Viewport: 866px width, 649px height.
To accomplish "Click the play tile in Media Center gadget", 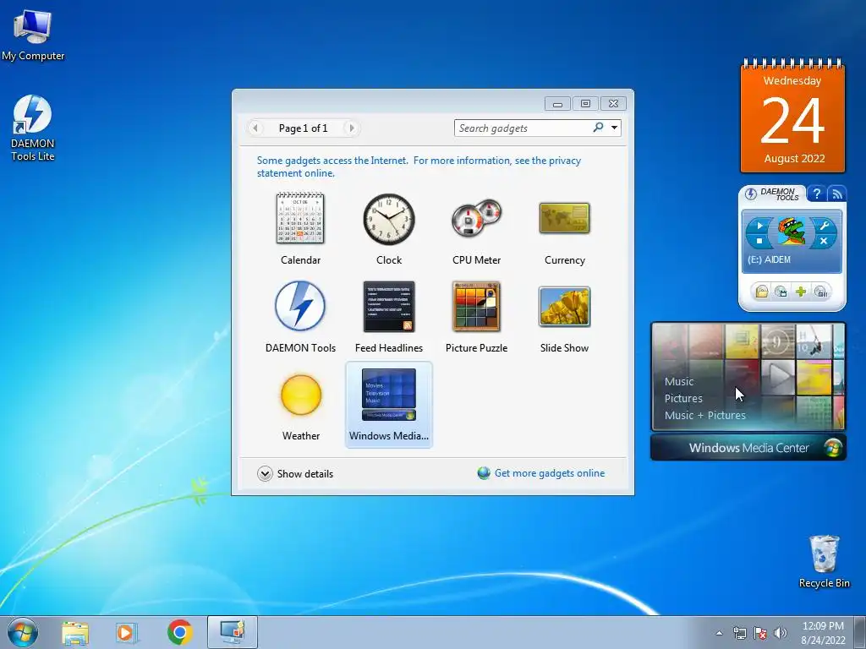I will click(x=778, y=377).
